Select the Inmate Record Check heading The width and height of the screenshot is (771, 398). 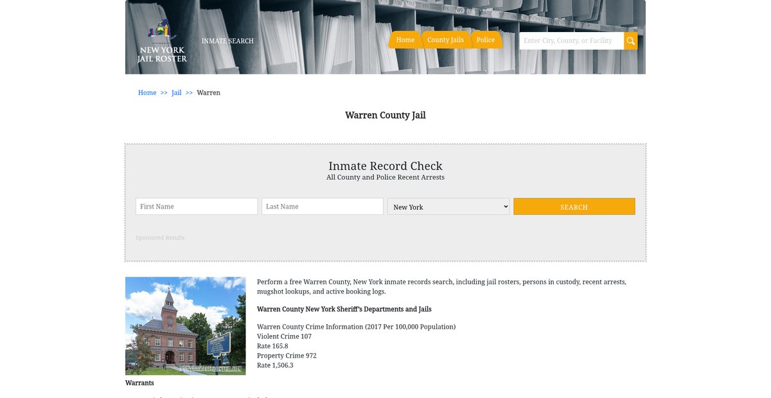(x=385, y=166)
